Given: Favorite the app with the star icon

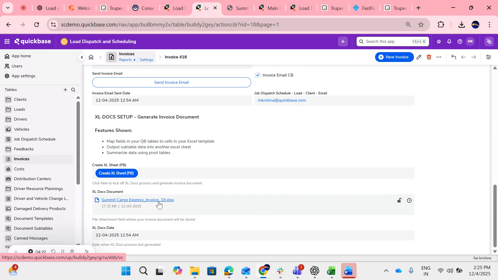Looking at the screenshot, I should click(x=439, y=41).
